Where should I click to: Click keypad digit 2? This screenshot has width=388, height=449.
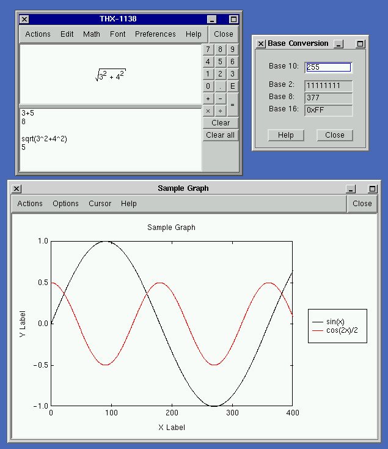click(x=220, y=74)
